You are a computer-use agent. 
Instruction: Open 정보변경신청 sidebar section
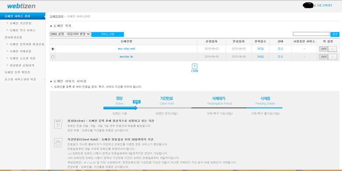13,37
